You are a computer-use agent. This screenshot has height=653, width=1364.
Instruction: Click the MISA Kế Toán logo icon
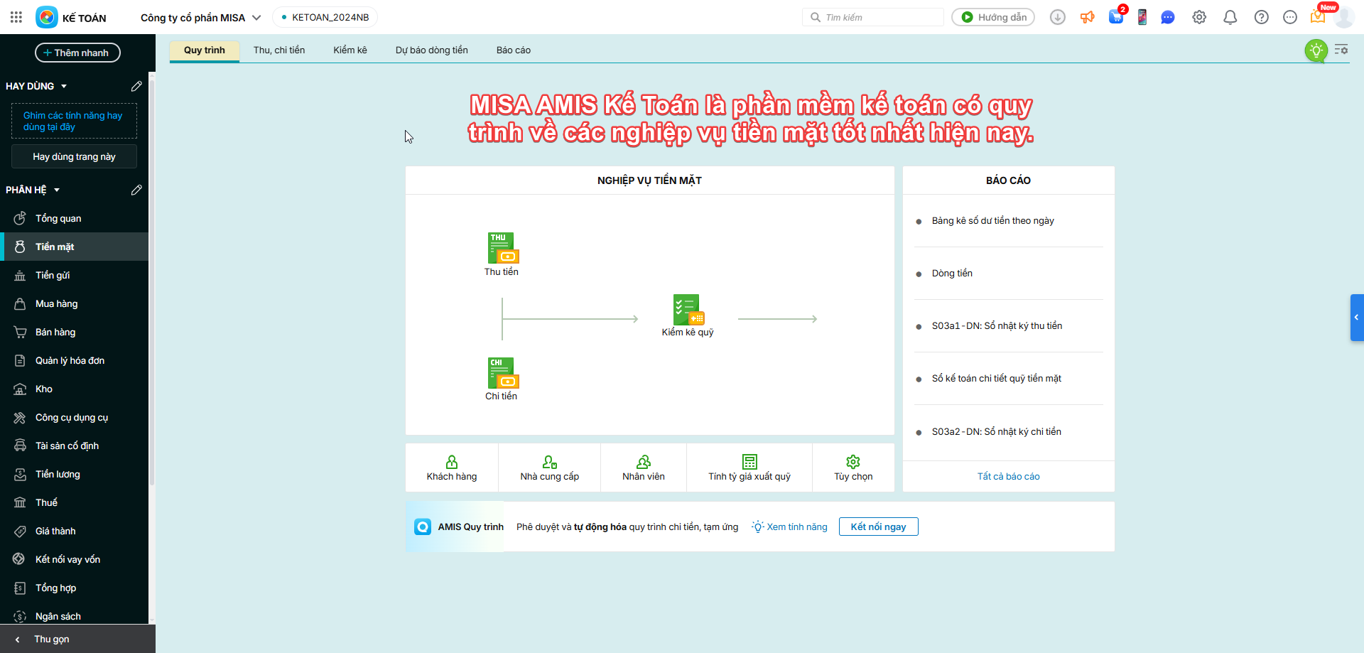[47, 17]
